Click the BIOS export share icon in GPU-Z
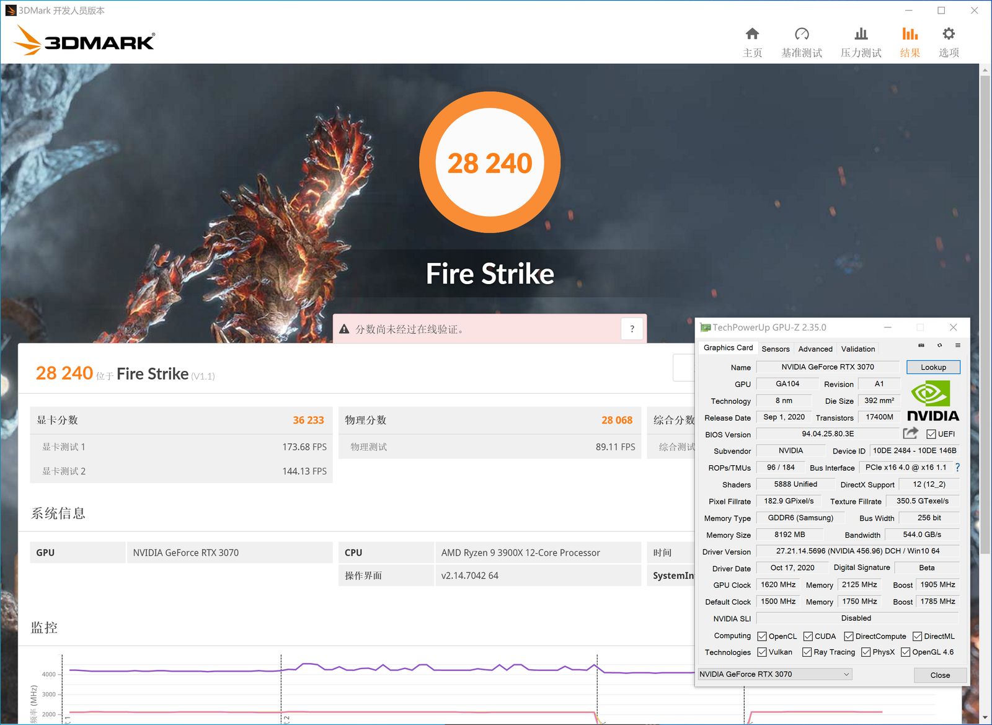 911,434
